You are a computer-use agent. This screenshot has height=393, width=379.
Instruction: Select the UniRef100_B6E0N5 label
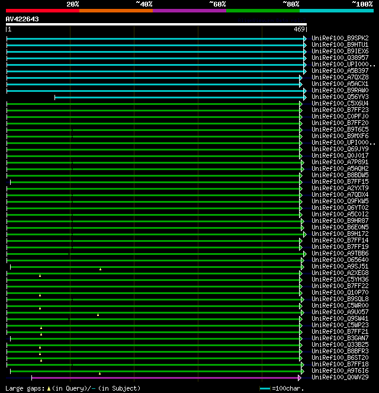pos(340,227)
